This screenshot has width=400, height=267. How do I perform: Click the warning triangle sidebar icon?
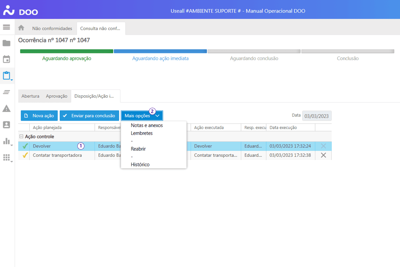point(6,108)
